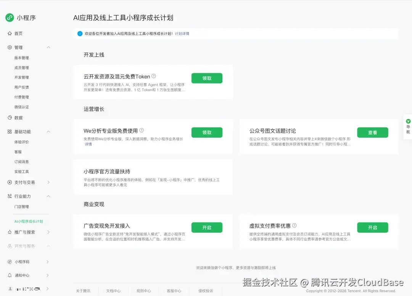Click the 小程序 logo at top left
The image size is (412, 296).
[10, 17]
